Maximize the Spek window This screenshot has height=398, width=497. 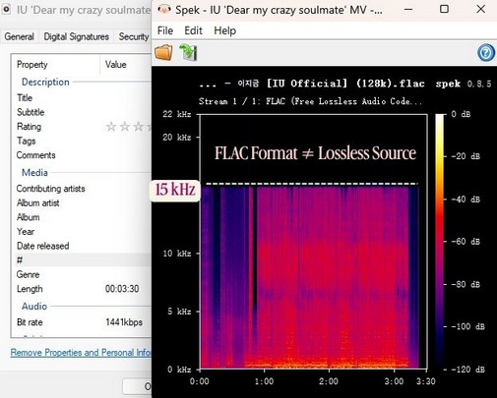444,10
